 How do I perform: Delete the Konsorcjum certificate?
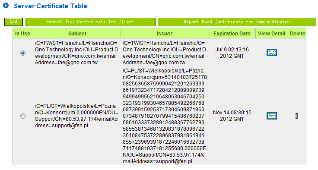tap(296, 116)
